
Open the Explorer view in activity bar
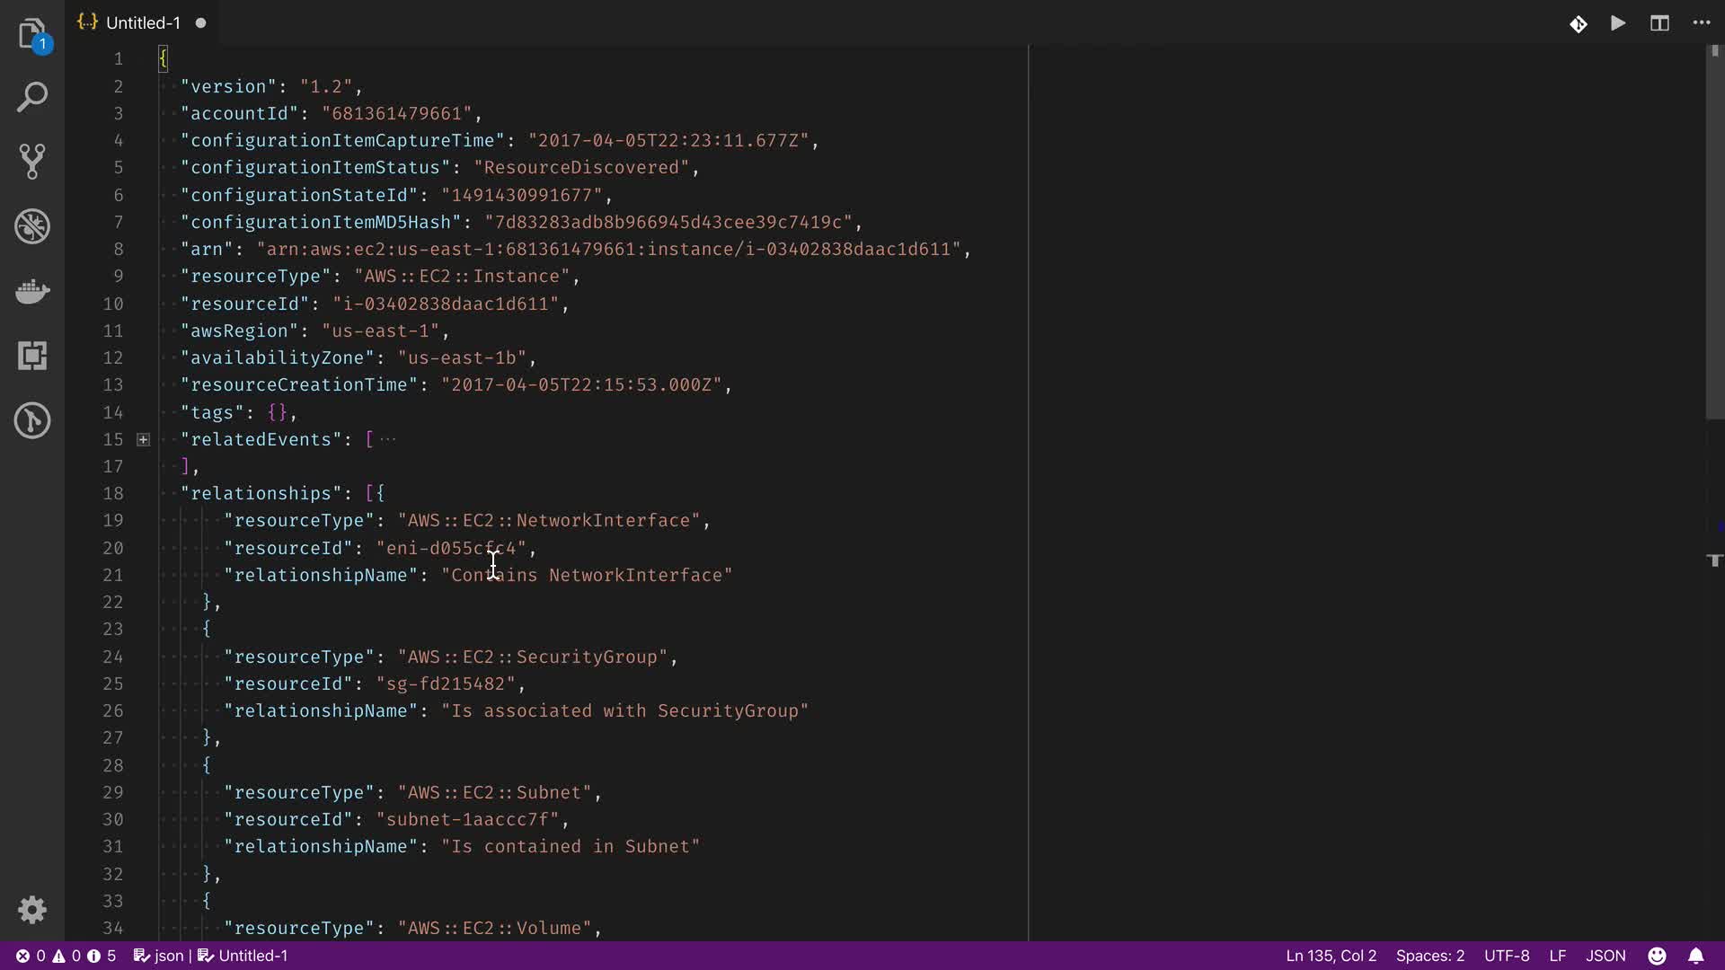click(32, 34)
